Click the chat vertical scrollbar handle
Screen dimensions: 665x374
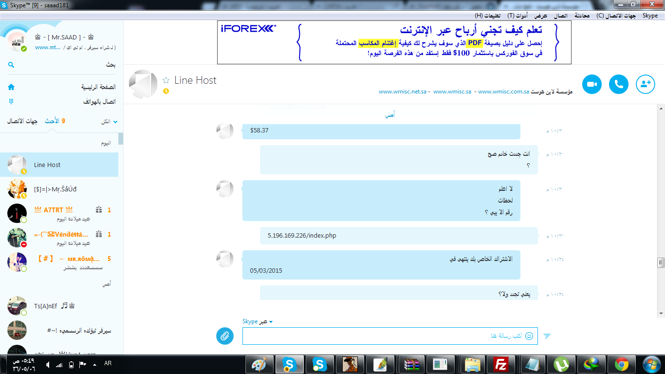tap(661, 262)
